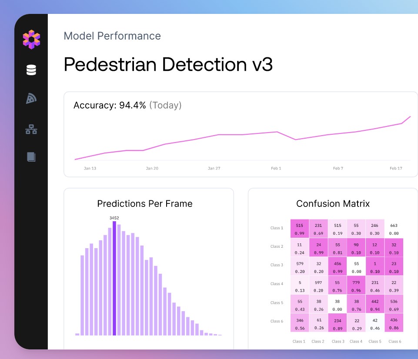The image size is (418, 359).
Task: Click the Confusion Matrix heading
Action: pos(333,204)
